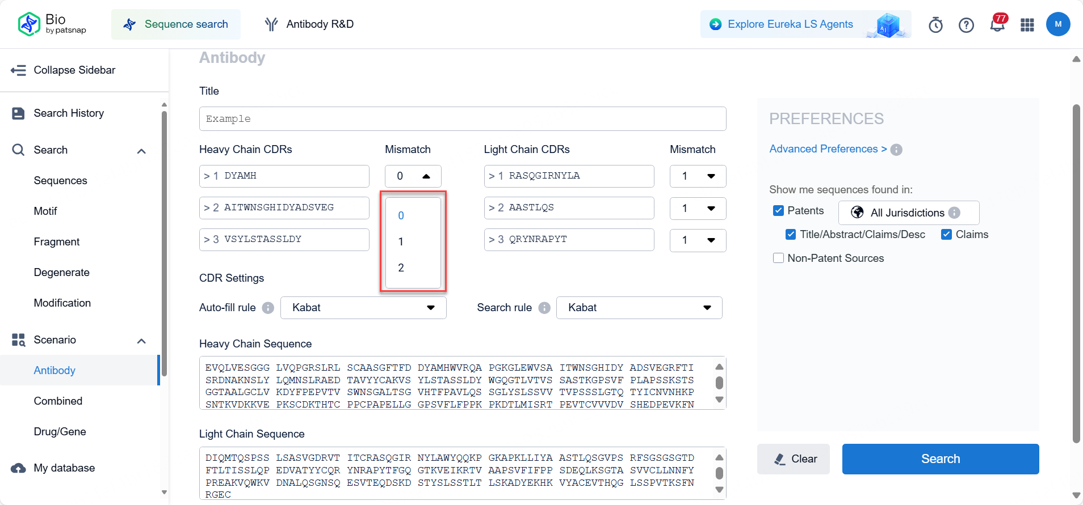Click the Collapse Sidebar icon

coord(19,70)
